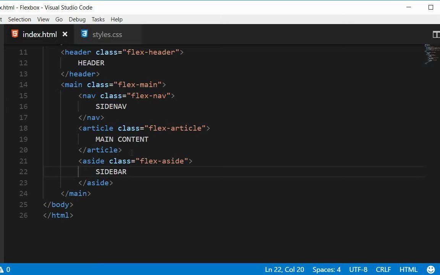Click line number 26 in gutter
The width and height of the screenshot is (440, 275).
coord(23,215)
